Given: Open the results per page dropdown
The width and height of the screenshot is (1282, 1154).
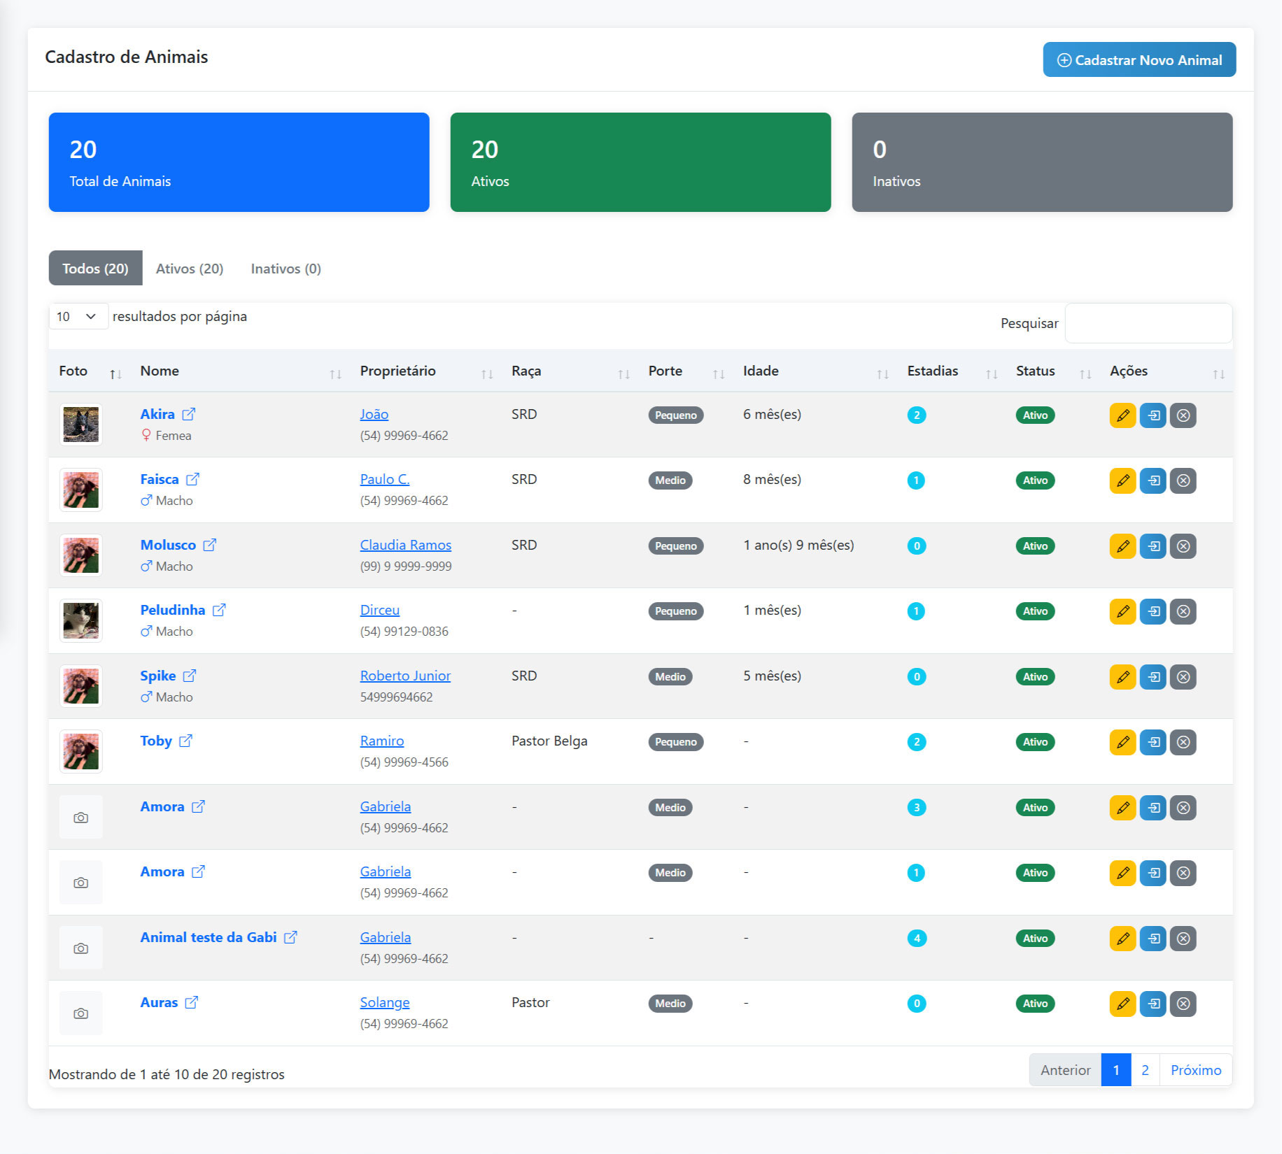Looking at the screenshot, I should click(x=78, y=316).
